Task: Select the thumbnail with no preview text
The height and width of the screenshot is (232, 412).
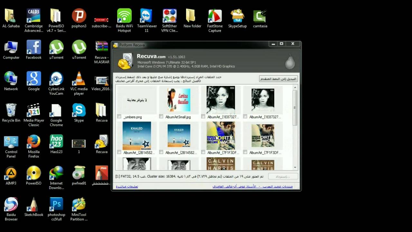Action: (137, 100)
